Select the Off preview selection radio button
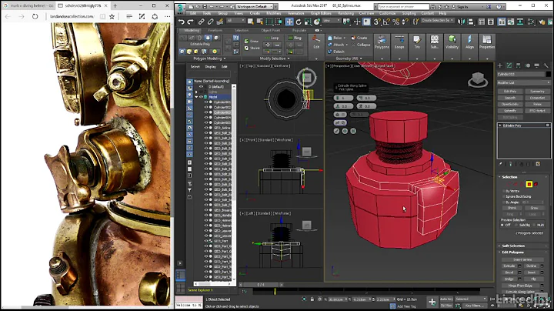The height and width of the screenshot is (311, 554). tap(502, 225)
